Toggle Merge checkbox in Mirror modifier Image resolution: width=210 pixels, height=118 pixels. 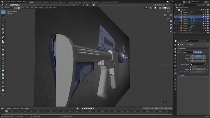point(191,69)
